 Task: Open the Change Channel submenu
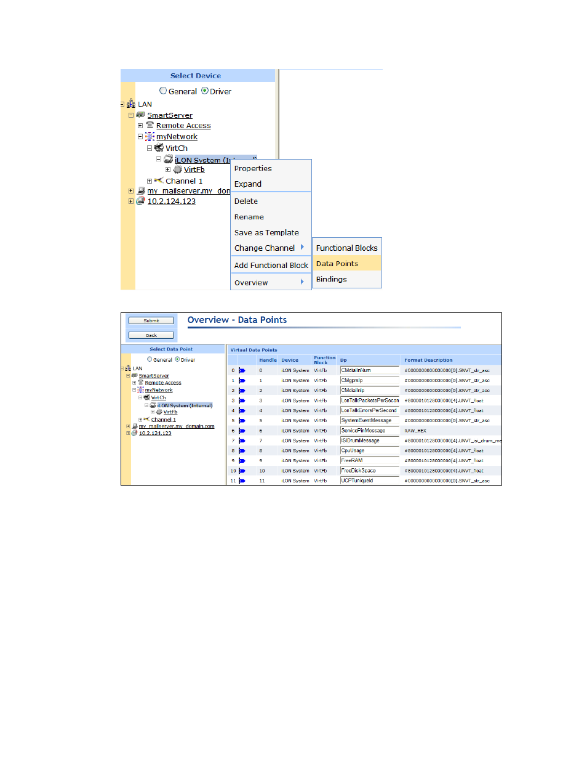[271, 248]
